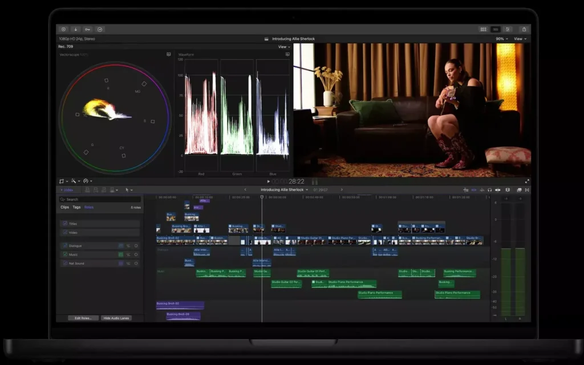Click the Edit Roles button

click(83, 318)
